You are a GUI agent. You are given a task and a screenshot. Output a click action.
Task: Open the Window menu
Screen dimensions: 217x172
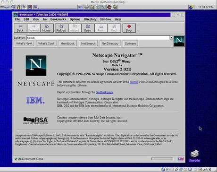coord(106,19)
